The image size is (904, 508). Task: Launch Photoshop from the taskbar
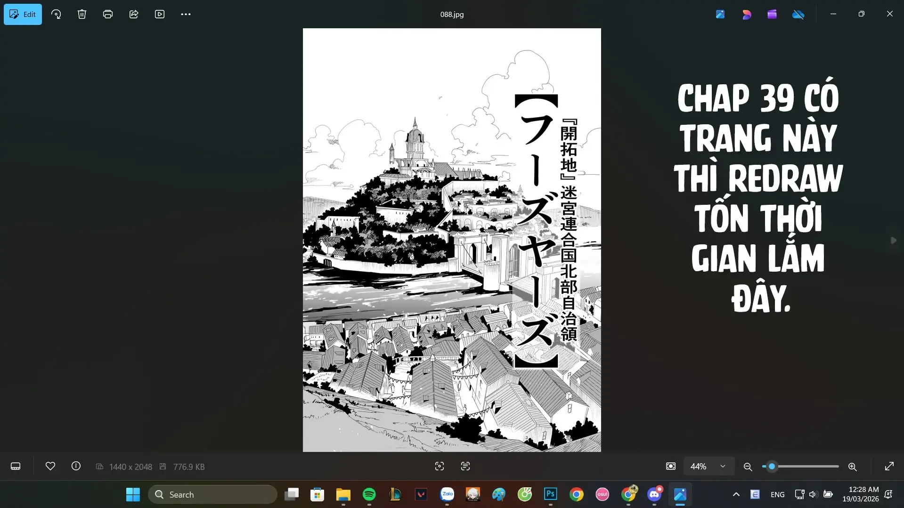(x=550, y=494)
